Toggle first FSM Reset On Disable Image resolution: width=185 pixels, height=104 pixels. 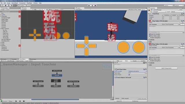point(150,34)
